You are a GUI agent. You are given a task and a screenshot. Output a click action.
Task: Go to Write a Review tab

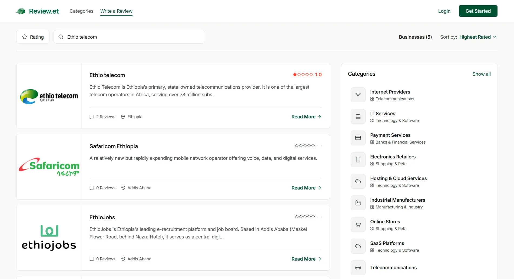[116, 11]
